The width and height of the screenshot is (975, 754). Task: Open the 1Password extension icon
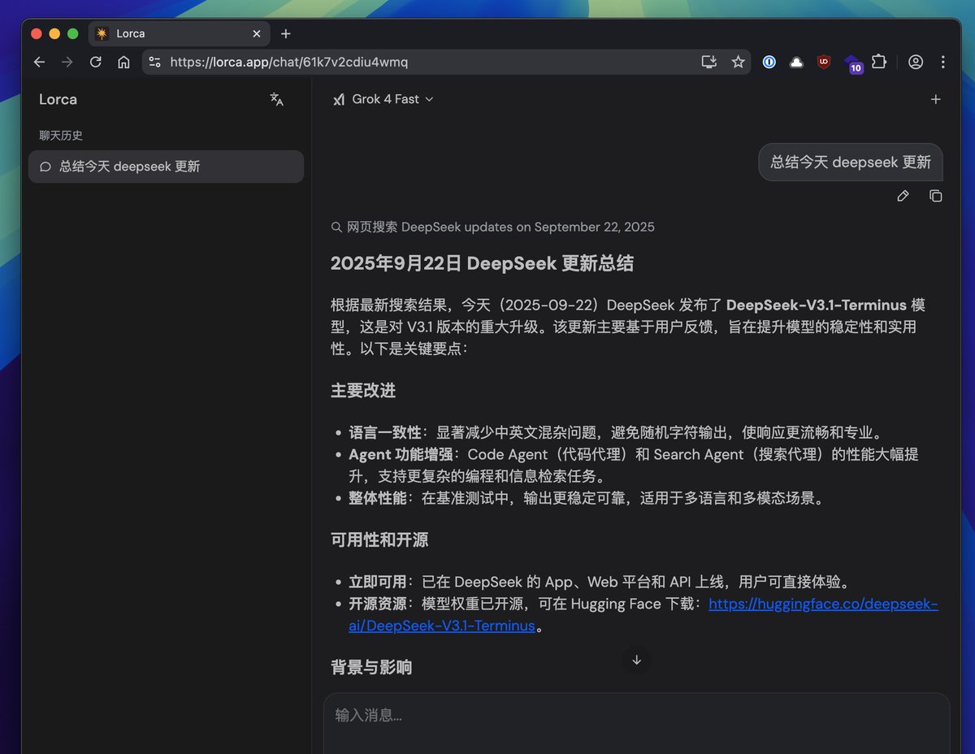pyautogui.click(x=769, y=62)
